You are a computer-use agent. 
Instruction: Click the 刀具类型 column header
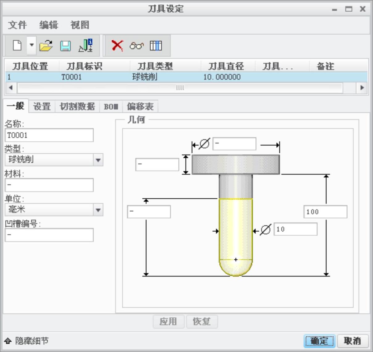pos(155,66)
